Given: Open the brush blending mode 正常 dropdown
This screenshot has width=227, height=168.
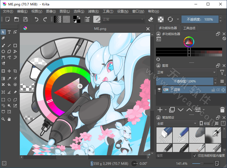Looking at the screenshot, I should tap(123, 19).
